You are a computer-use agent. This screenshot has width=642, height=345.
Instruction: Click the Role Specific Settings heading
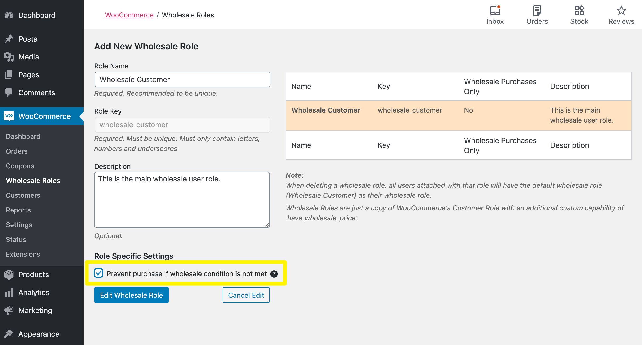pyautogui.click(x=134, y=256)
